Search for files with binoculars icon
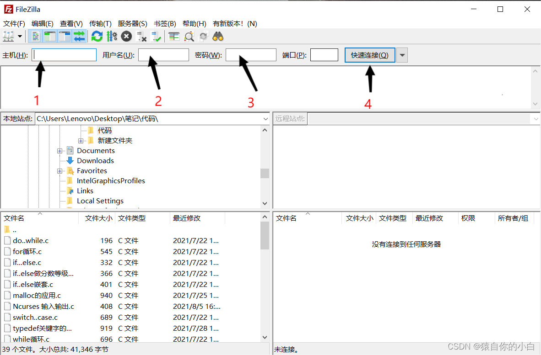This screenshot has width=541, height=355. click(218, 36)
